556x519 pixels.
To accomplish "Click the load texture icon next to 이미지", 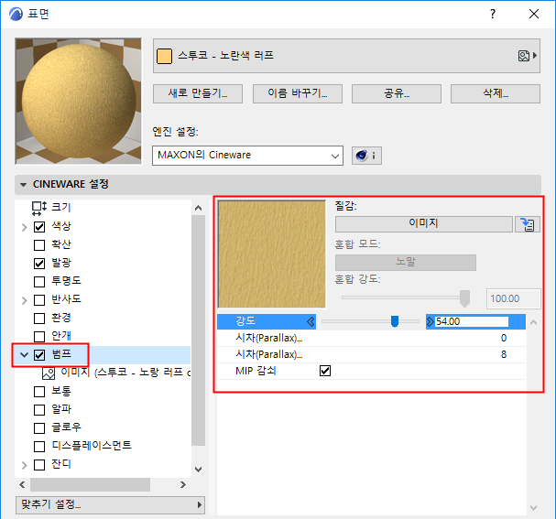I will 528,224.
